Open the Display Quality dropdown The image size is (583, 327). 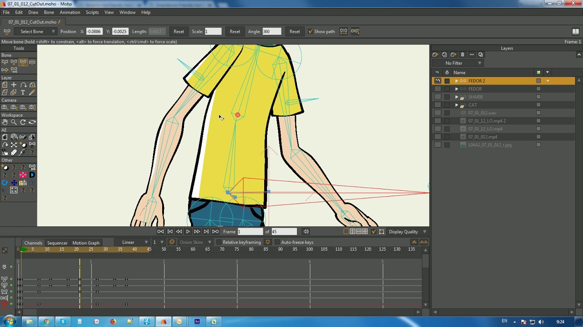click(406, 232)
